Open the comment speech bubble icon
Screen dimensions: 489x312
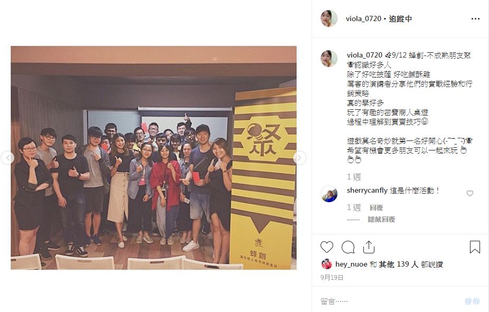[x=348, y=247]
